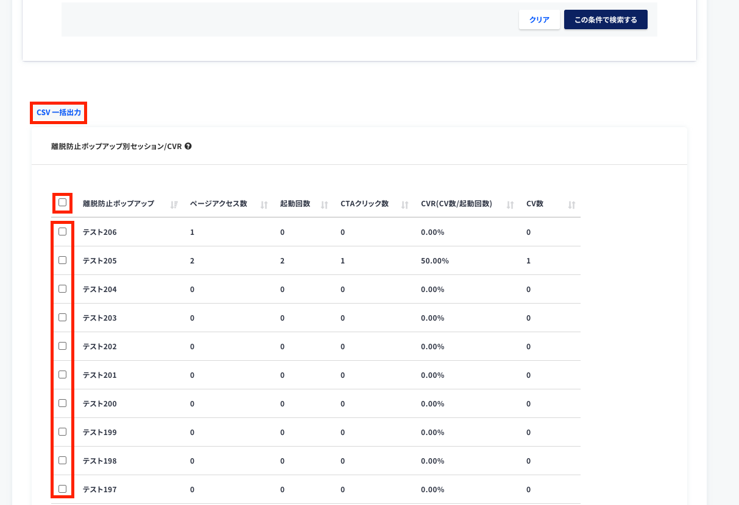The width and height of the screenshot is (739, 505).
Task: Click the 起動回数 column header text
Action: pyautogui.click(x=295, y=204)
